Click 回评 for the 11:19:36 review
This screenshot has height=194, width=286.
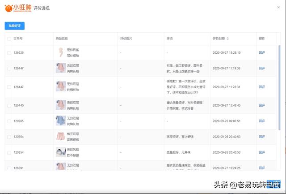pyautogui.click(x=262, y=68)
